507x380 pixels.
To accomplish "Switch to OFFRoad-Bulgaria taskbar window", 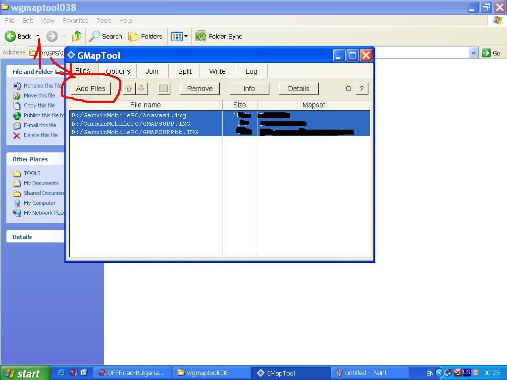I will point(133,373).
